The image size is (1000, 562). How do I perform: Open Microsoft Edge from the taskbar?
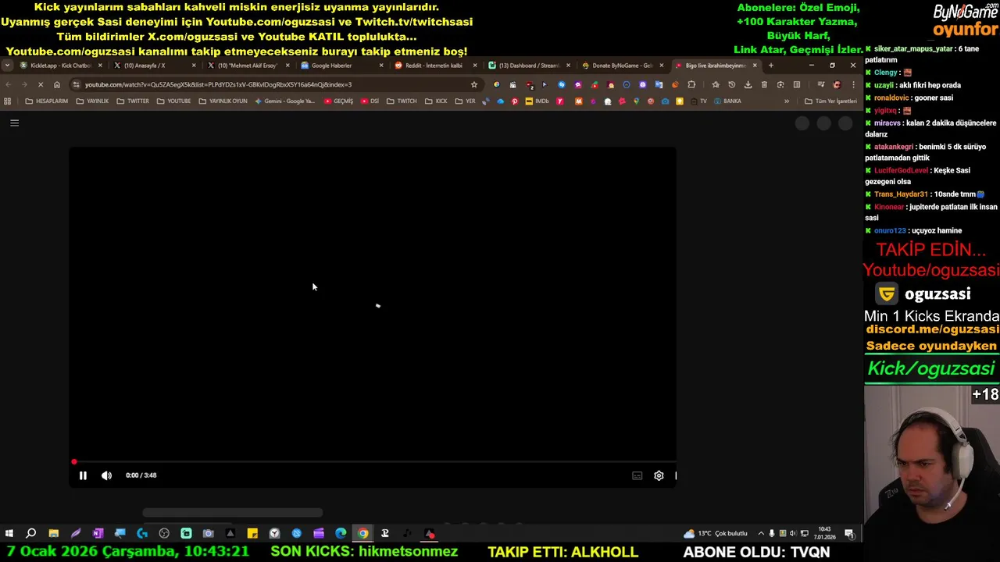341,534
